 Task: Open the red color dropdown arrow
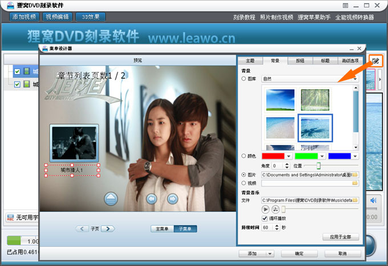click(x=289, y=156)
